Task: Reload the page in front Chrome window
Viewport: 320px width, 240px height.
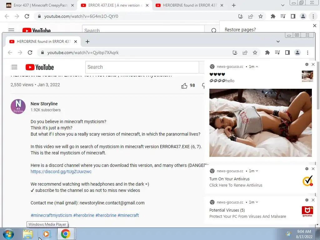Action: tap(30, 52)
